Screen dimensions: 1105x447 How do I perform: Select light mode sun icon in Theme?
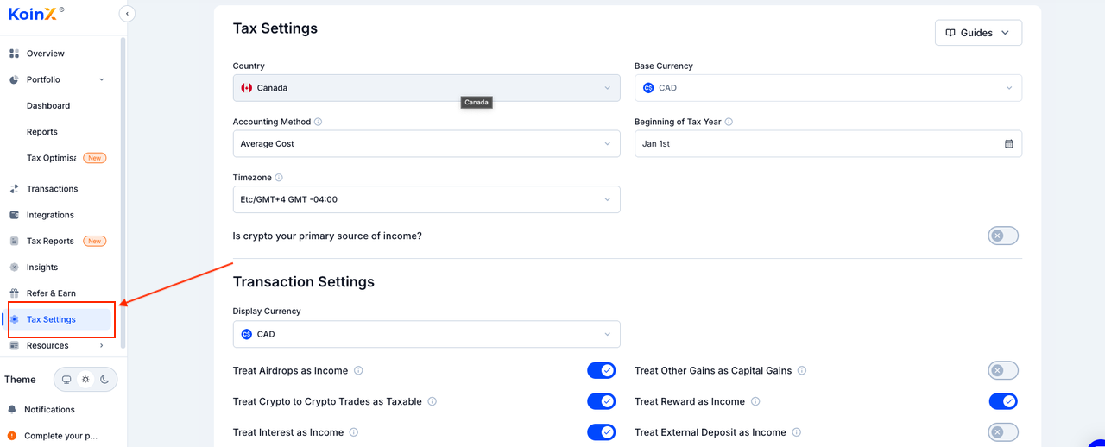pyautogui.click(x=85, y=380)
